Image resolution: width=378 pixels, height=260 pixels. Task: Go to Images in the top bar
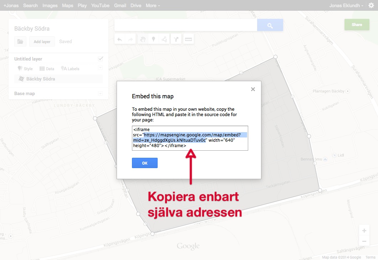[x=50, y=6]
